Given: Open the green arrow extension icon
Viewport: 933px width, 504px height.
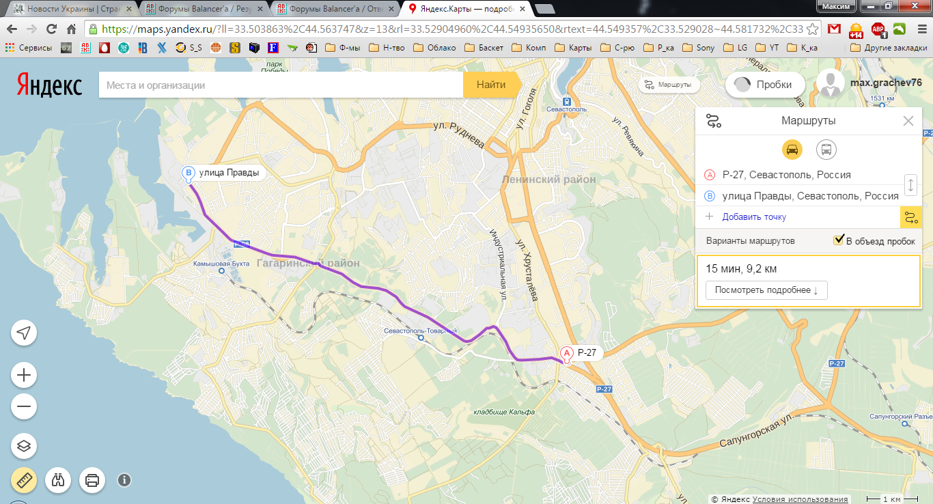Looking at the screenshot, I should click(900, 29).
